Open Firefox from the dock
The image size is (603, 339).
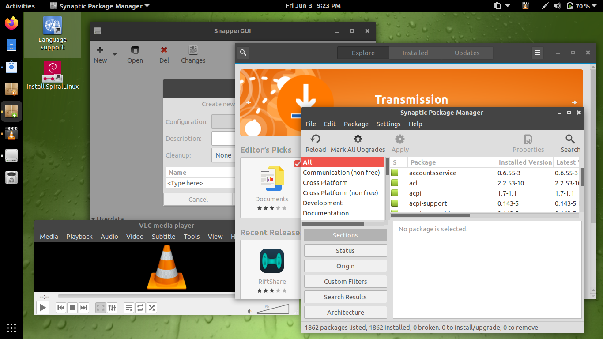pyautogui.click(x=11, y=23)
